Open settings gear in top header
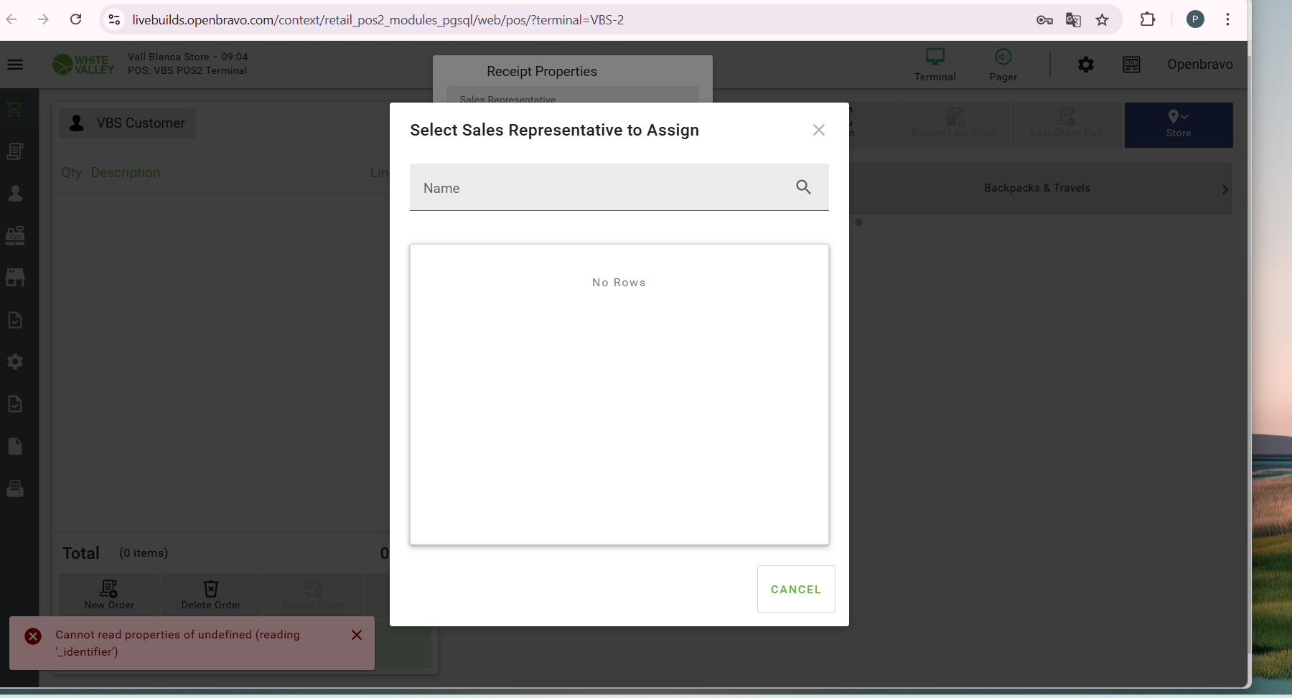The height and width of the screenshot is (698, 1292). (x=1086, y=65)
